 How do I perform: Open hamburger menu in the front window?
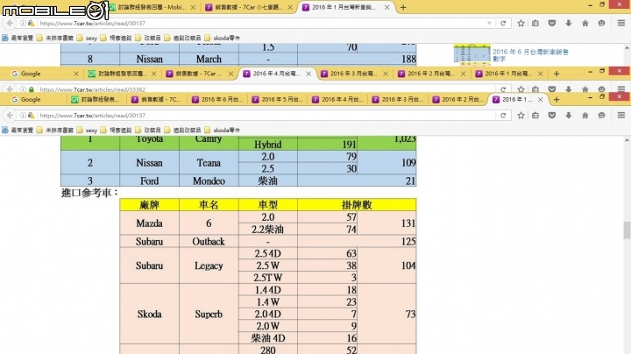pos(621,115)
